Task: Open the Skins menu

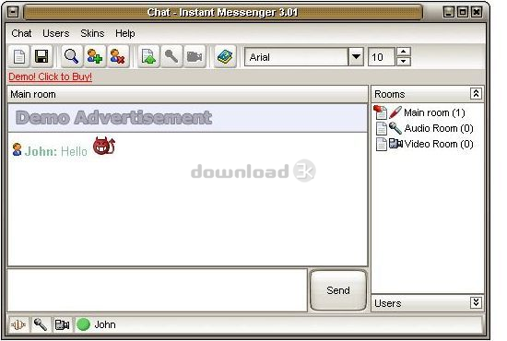Action: click(92, 33)
